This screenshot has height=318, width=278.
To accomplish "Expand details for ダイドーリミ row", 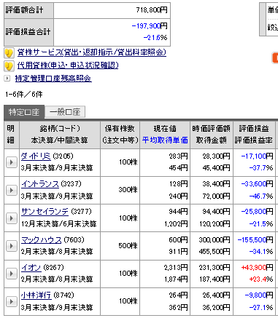I will tap(11, 162).
